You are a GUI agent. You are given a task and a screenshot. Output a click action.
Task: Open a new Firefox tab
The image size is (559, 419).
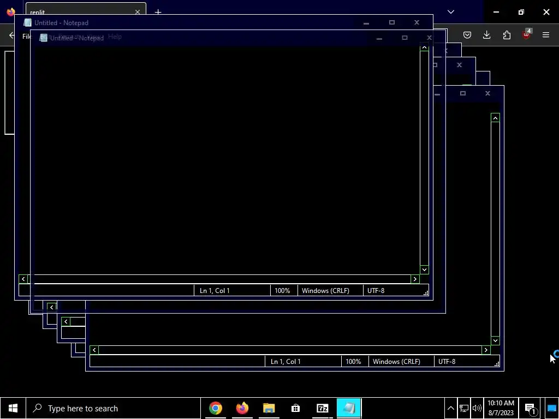[x=158, y=12]
